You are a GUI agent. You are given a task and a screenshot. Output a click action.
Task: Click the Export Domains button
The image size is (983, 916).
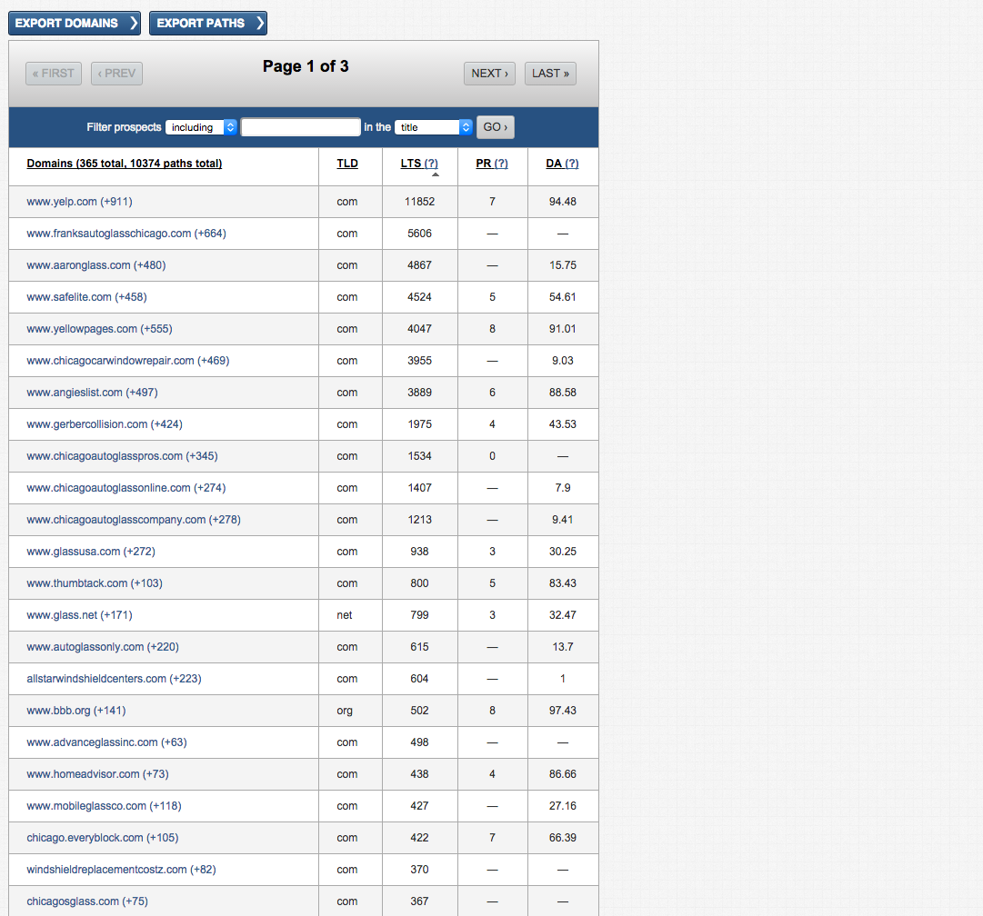pyautogui.click(x=75, y=24)
